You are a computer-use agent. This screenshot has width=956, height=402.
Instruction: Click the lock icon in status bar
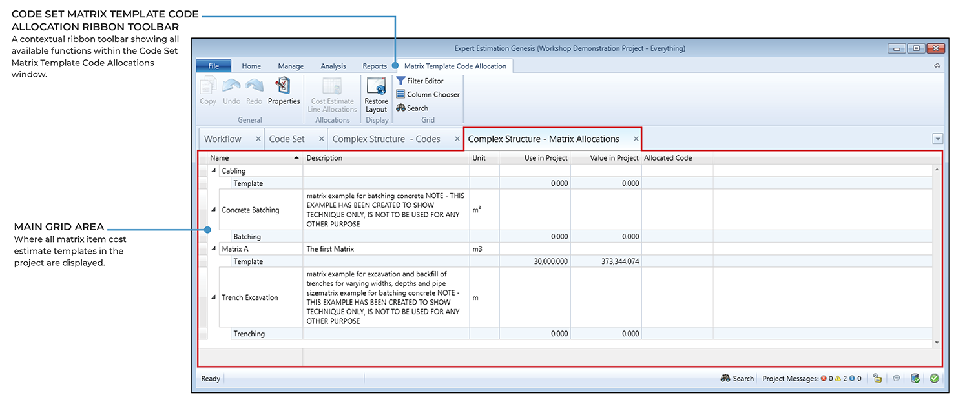coord(878,379)
